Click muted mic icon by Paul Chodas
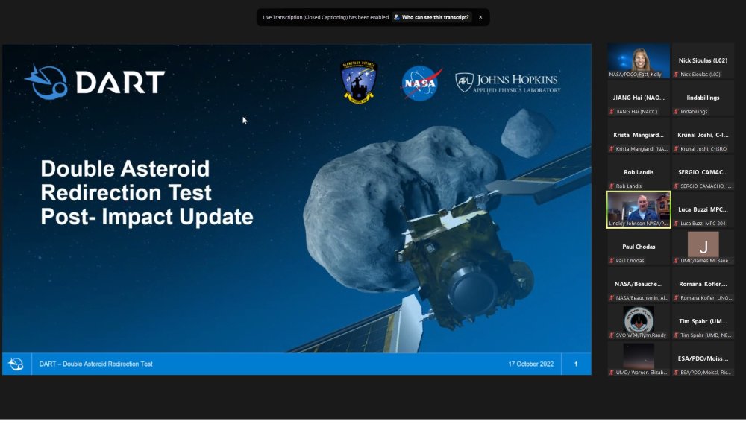 [x=612, y=261]
